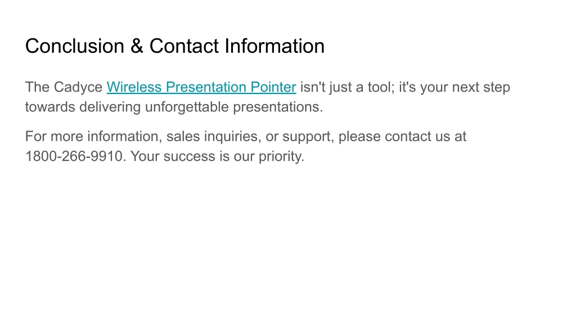The width and height of the screenshot is (576, 324).
Task: Click the Conclusion & Contact Information heading
Action: (x=175, y=46)
